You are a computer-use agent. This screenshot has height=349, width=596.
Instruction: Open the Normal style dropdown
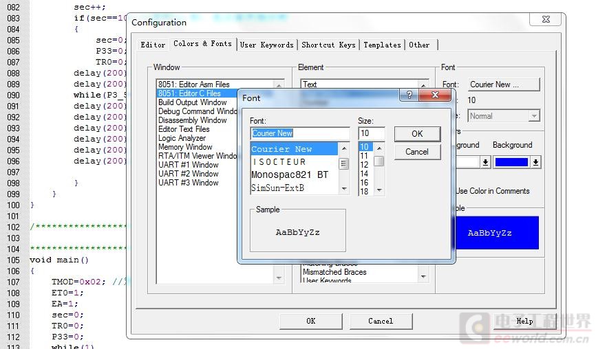(534, 115)
